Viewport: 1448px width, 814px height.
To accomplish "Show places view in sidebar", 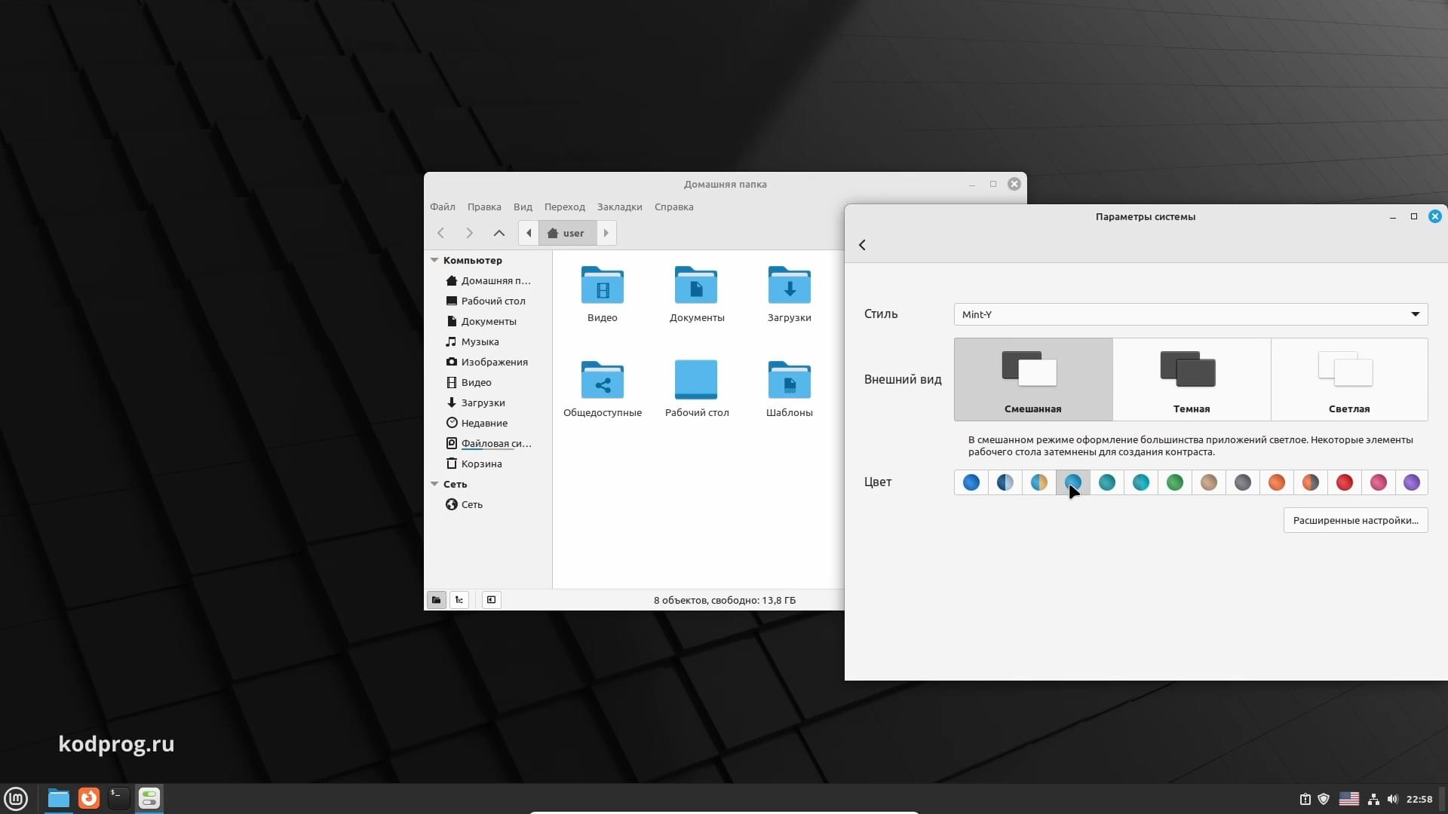I will pyautogui.click(x=436, y=600).
